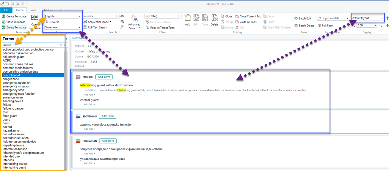
Task: Open the source language dropdown showing English
Action: pos(79,16)
